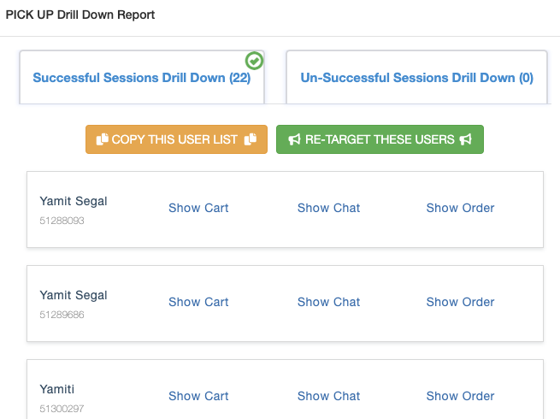This screenshot has width=560, height=419.
Task: Switch to Un-Successful Sessions Drill Down tab
Action: 416,78
